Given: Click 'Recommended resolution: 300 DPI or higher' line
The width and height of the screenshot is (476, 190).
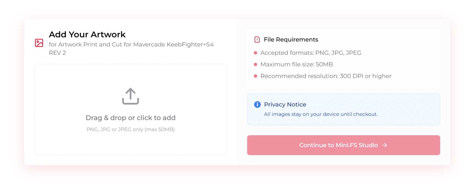Looking at the screenshot, I should [x=326, y=76].
